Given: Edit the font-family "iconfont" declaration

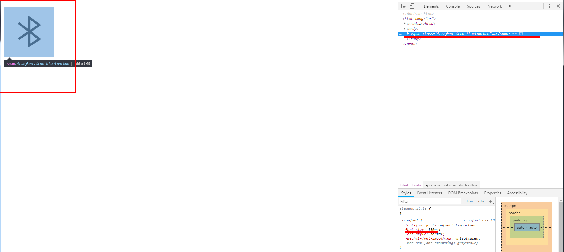Looking at the screenshot, I should [442, 225].
